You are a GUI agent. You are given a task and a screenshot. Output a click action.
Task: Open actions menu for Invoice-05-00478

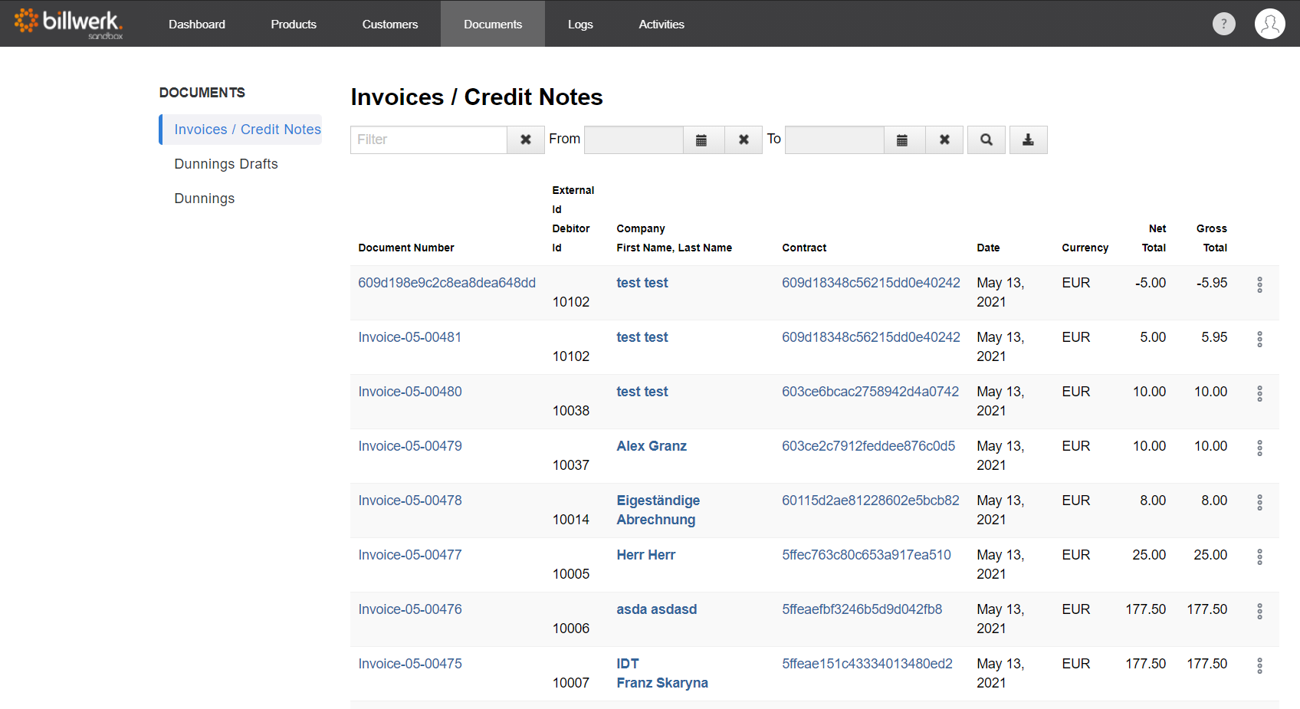1259,503
